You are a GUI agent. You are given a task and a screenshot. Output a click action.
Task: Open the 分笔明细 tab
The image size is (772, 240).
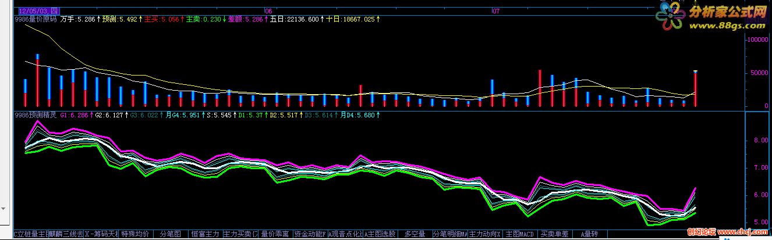[x=450, y=234]
